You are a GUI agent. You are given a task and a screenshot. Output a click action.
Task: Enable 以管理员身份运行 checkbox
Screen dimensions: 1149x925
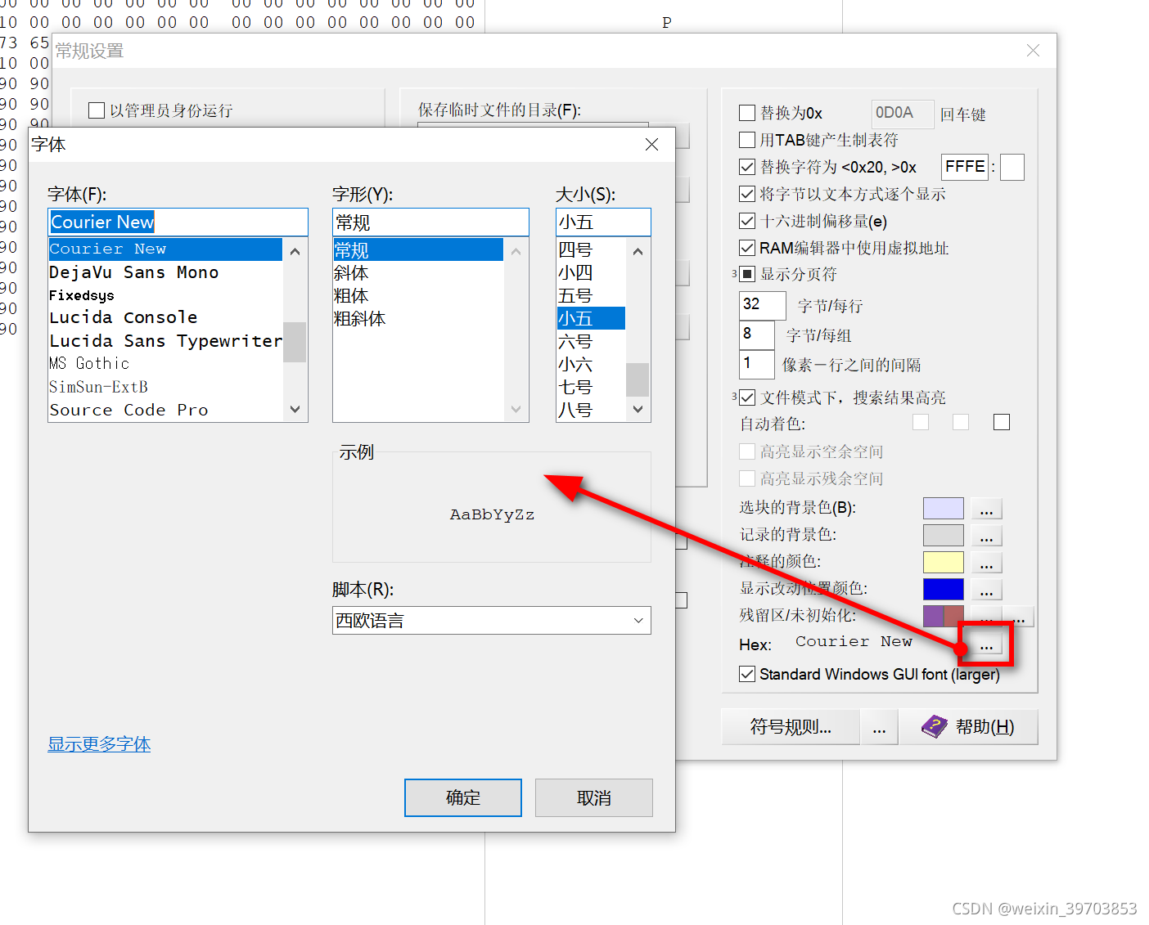tap(97, 110)
